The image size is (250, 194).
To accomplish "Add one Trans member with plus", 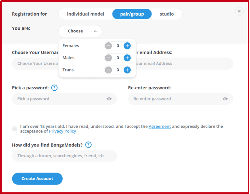I will tap(127, 70).
